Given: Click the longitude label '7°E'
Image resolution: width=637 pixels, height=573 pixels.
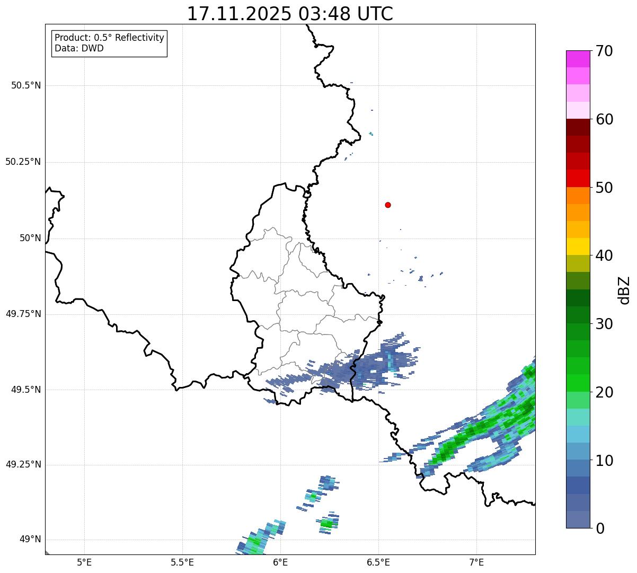Looking at the screenshot, I should click(x=476, y=562).
